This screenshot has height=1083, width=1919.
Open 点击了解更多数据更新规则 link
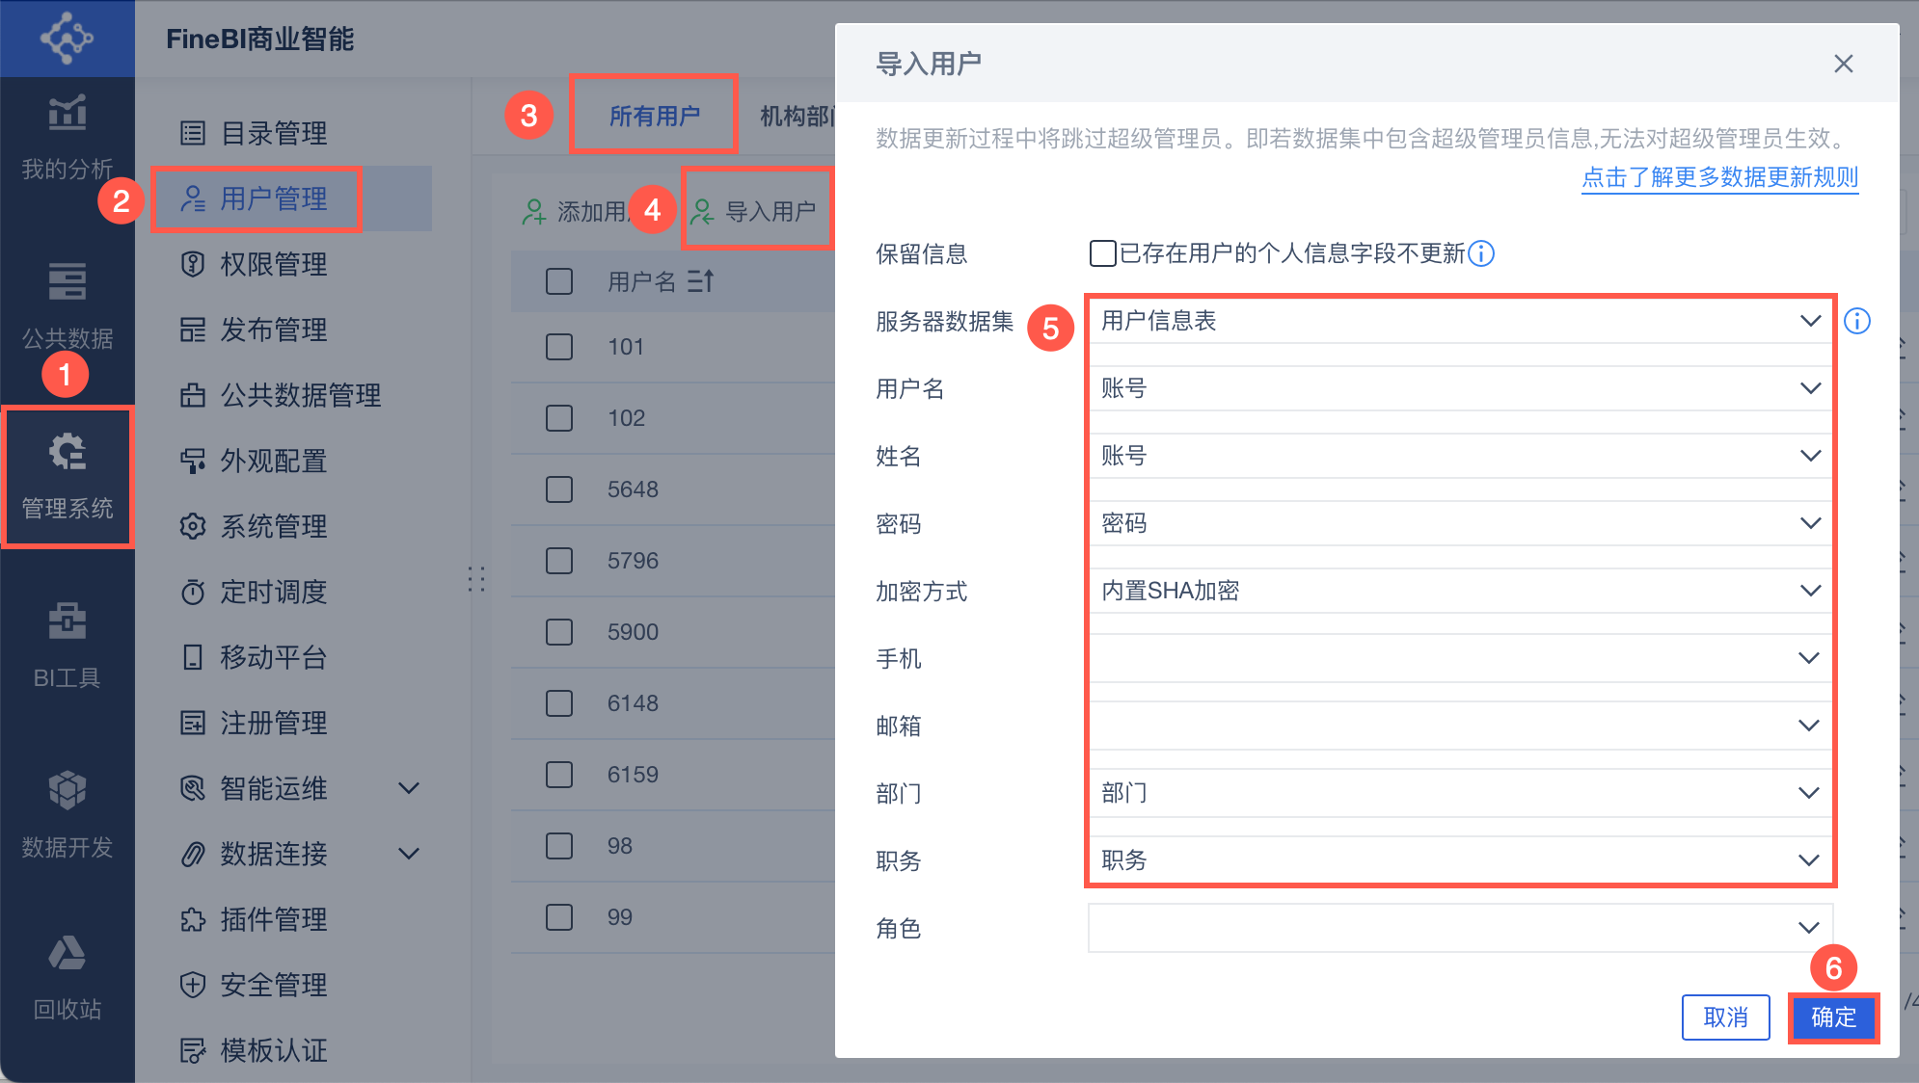click(x=1719, y=177)
